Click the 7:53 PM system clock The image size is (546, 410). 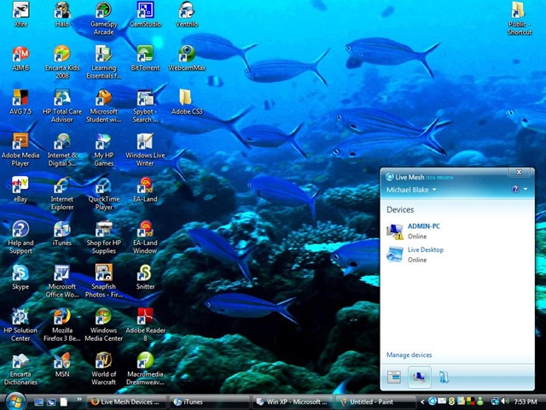click(526, 402)
